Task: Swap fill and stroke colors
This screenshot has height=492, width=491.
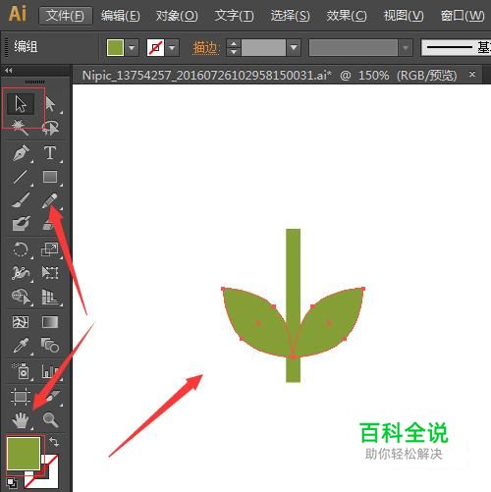Action: pyautogui.click(x=54, y=442)
